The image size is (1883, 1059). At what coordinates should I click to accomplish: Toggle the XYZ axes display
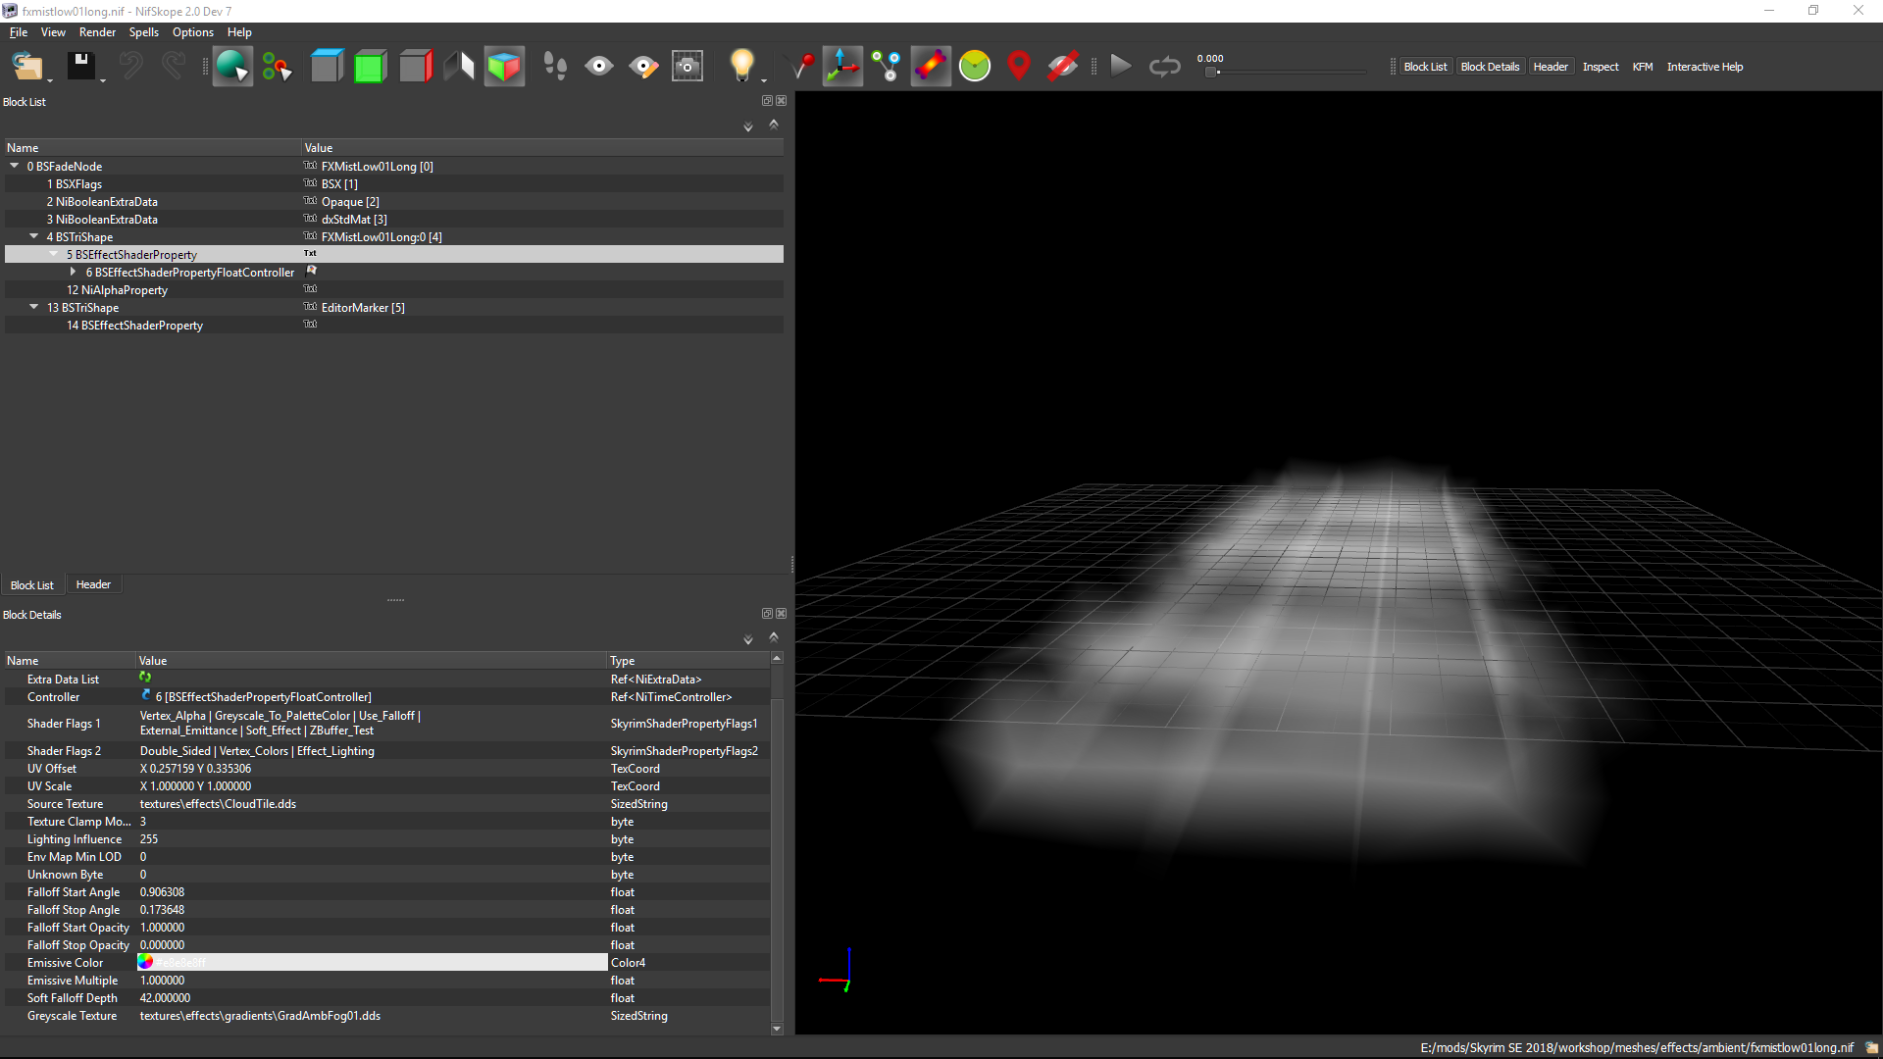coord(842,67)
